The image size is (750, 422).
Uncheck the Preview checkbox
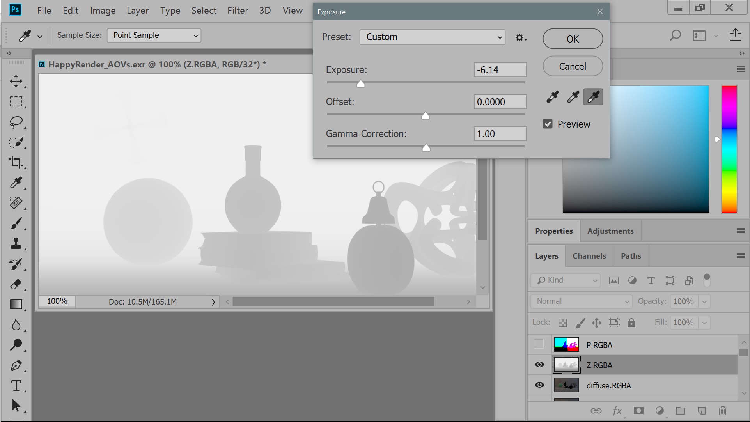548,124
